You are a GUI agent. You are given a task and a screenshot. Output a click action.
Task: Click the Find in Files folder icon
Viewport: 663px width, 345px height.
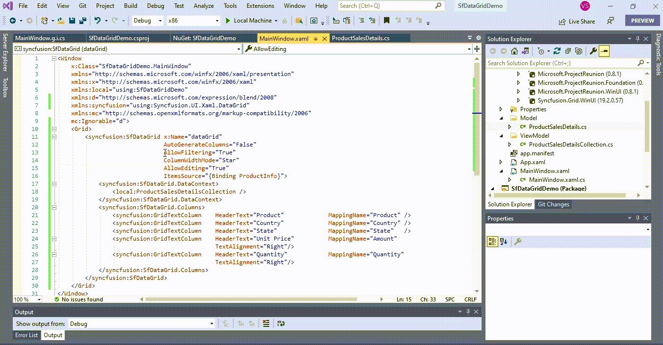click(299, 21)
